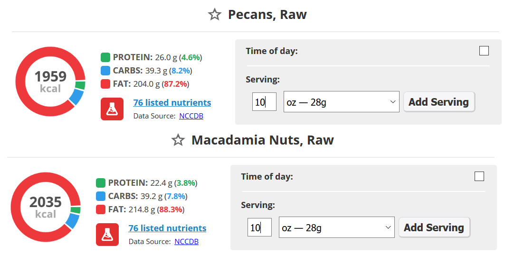
Task: Click the red flask icon under Macadamia Nuts
Action: [107, 235]
